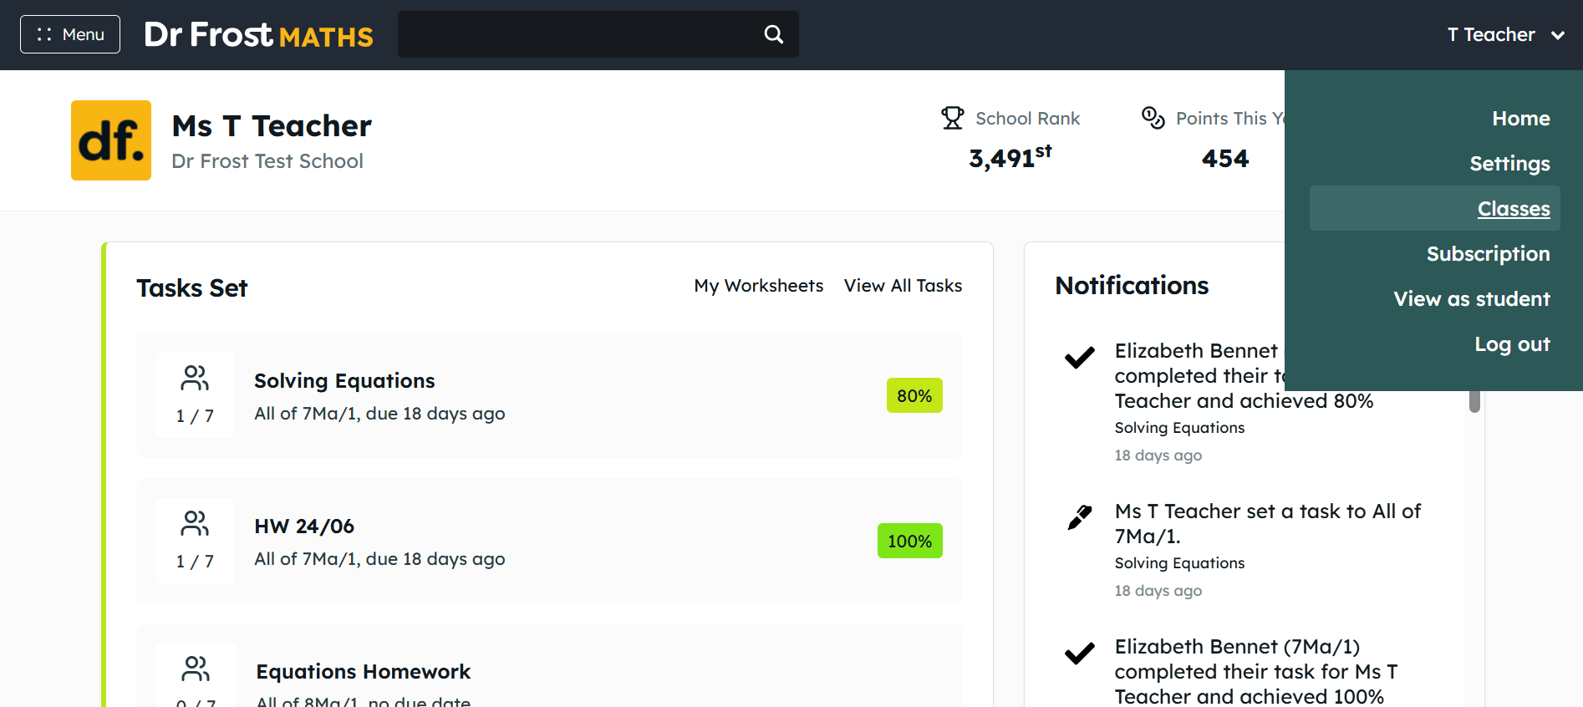Click the HW 24/06 group icon
The image size is (1583, 707).
coord(195,524)
